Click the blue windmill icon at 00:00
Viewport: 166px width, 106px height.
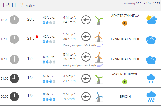pyautogui.click(x=98, y=97)
